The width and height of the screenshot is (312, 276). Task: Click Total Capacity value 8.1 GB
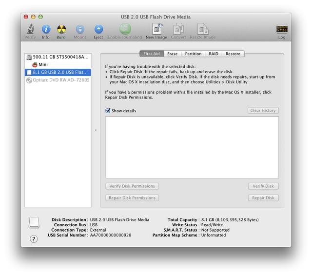click(x=230, y=220)
